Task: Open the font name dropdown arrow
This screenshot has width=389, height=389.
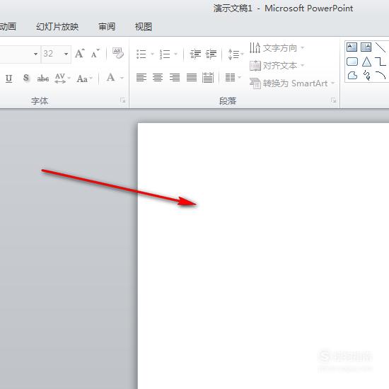Action: [36, 54]
